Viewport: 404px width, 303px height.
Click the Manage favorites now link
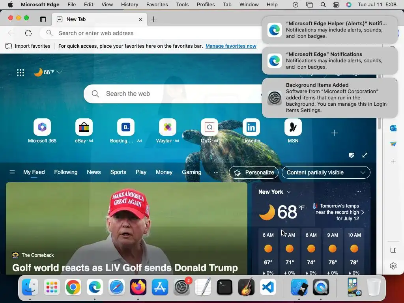click(231, 46)
